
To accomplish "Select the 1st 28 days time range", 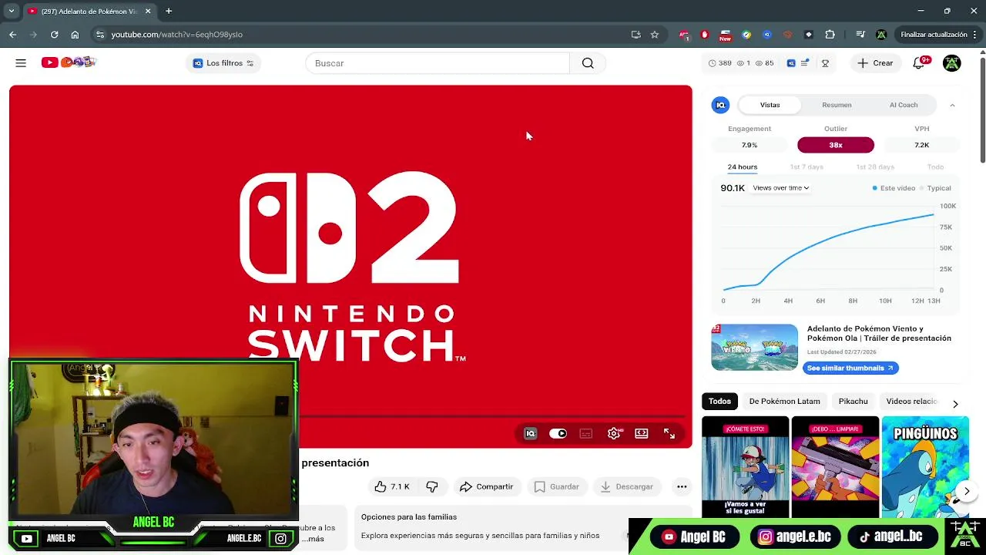I will tap(874, 166).
